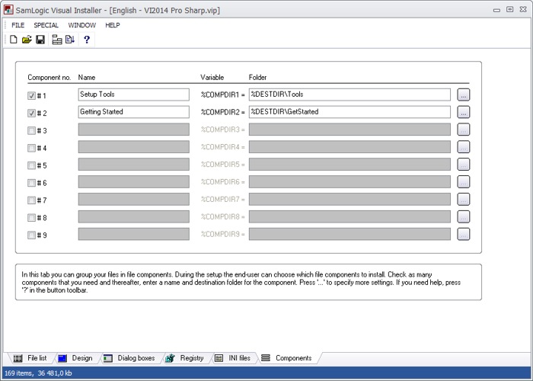Click the '...' button for component #3

coord(463,130)
